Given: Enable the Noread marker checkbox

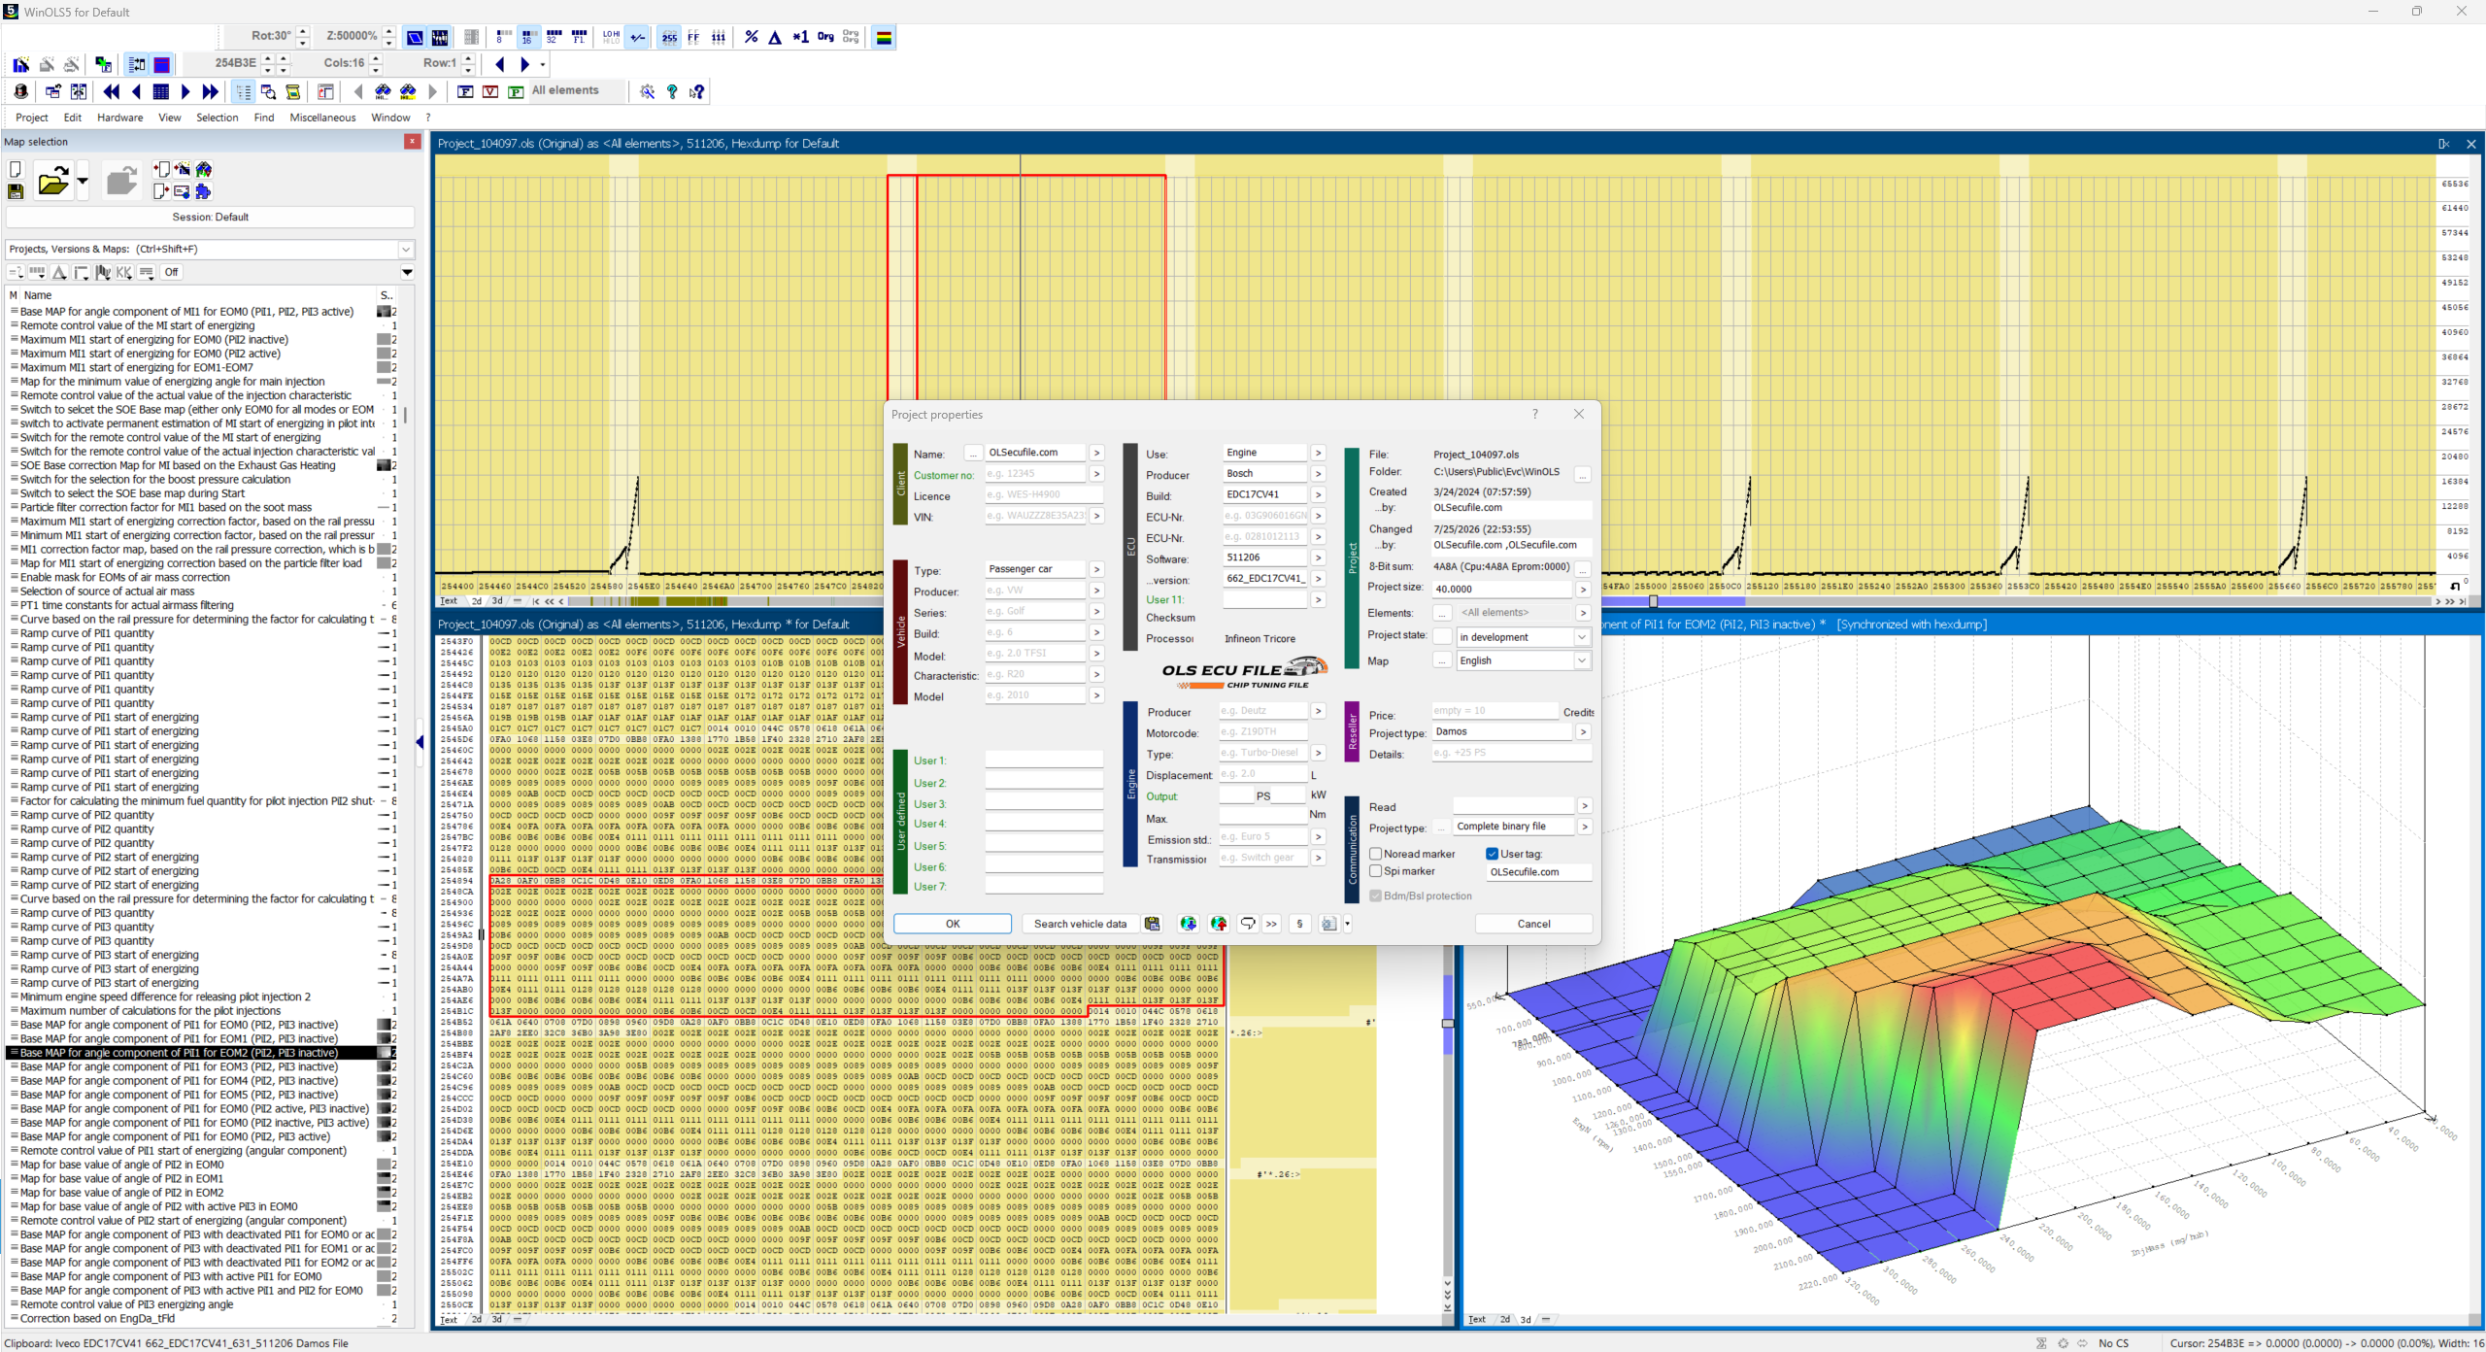Looking at the screenshot, I should (1375, 854).
